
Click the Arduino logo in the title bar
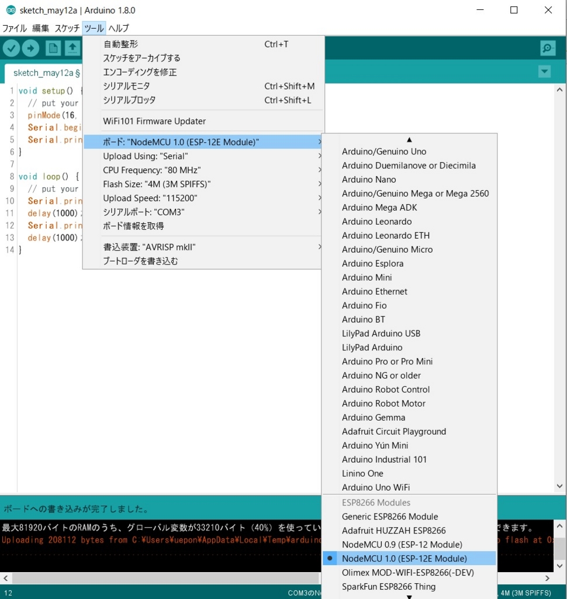click(11, 11)
